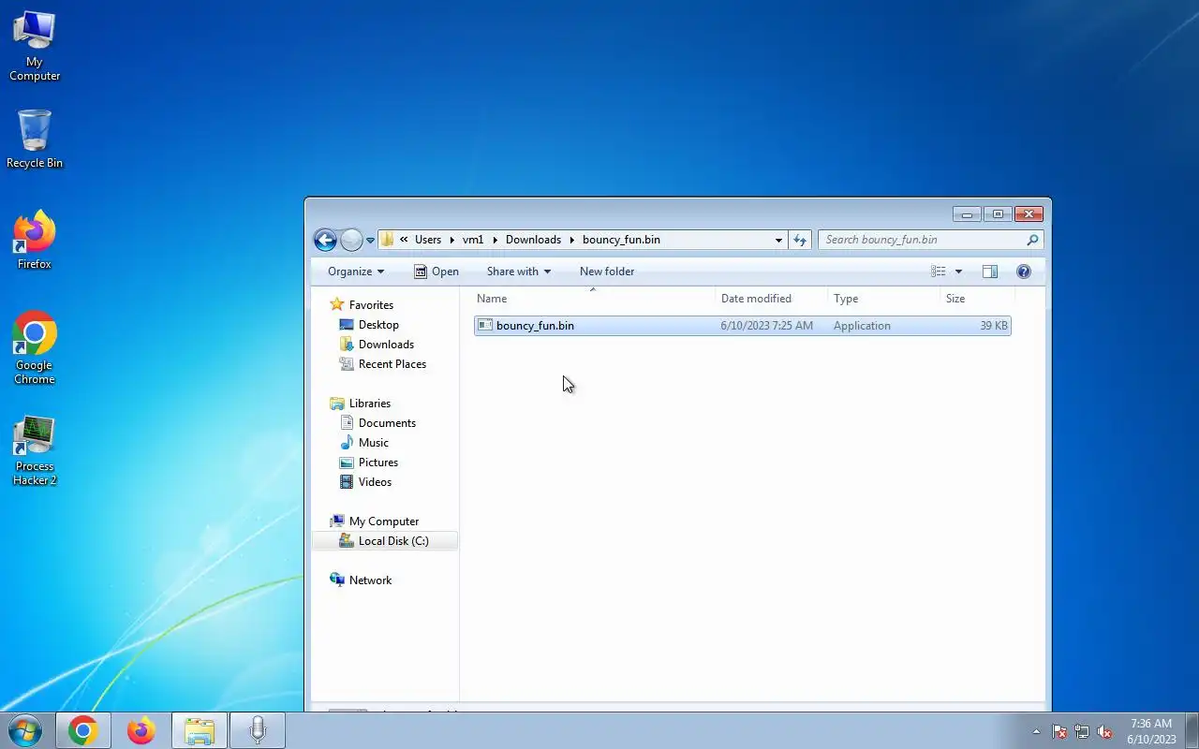Viewport: 1199px width, 749px height.
Task: Select Libraries in the navigation pane
Action: click(x=370, y=404)
